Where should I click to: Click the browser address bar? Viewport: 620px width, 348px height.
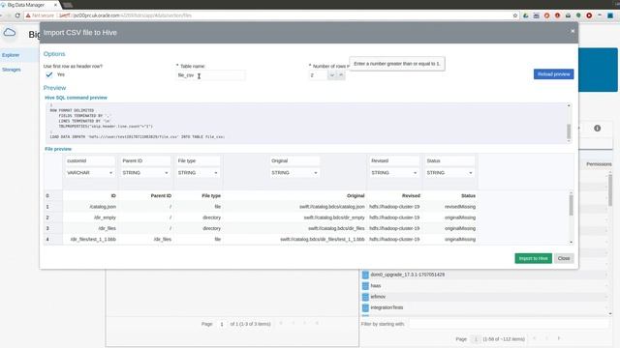coord(269,15)
